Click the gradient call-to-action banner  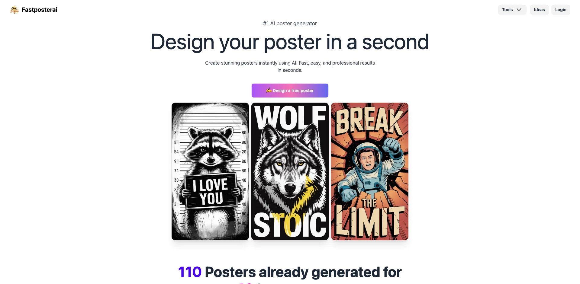[x=290, y=90]
